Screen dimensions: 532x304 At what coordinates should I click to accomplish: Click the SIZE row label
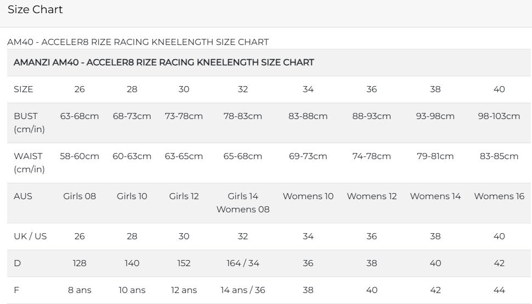(x=24, y=89)
